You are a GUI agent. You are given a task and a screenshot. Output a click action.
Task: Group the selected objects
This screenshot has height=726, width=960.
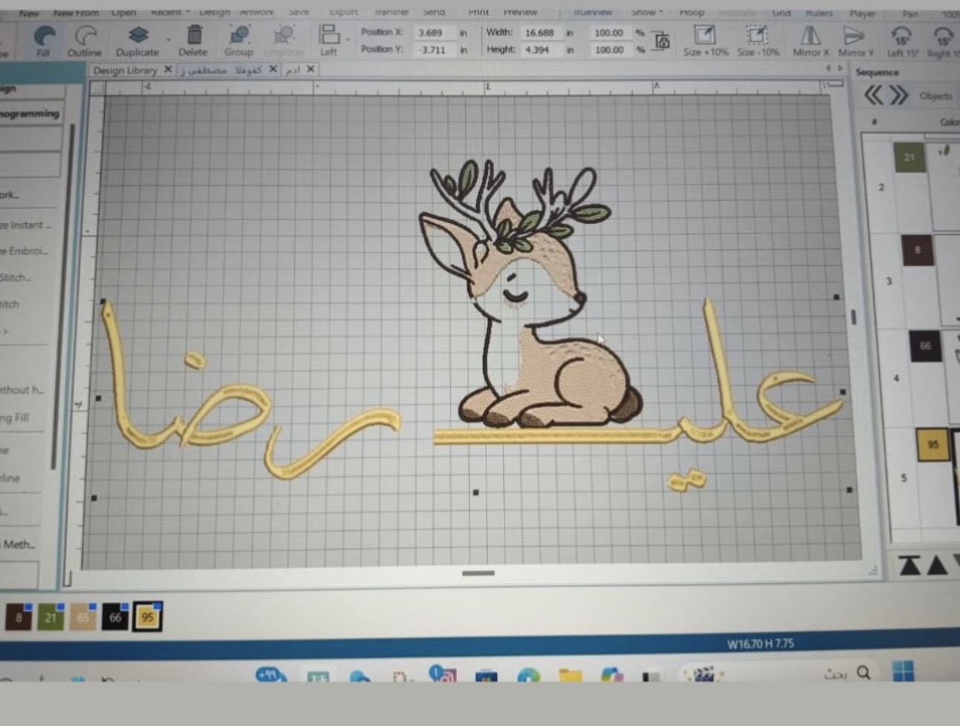pyautogui.click(x=239, y=40)
